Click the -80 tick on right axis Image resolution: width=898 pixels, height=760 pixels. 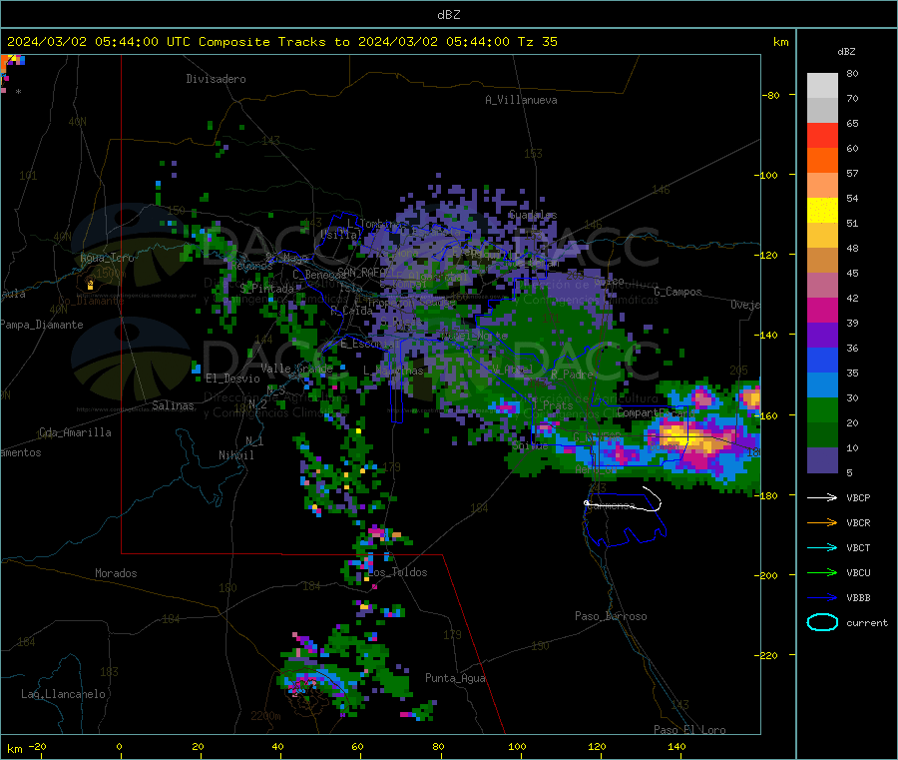[x=770, y=95]
